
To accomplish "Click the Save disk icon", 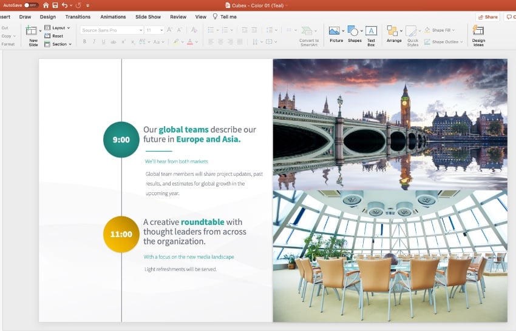I will click(x=55, y=5).
